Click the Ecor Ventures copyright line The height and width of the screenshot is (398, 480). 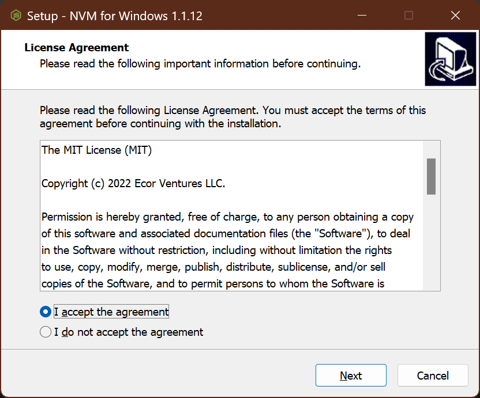tap(133, 184)
